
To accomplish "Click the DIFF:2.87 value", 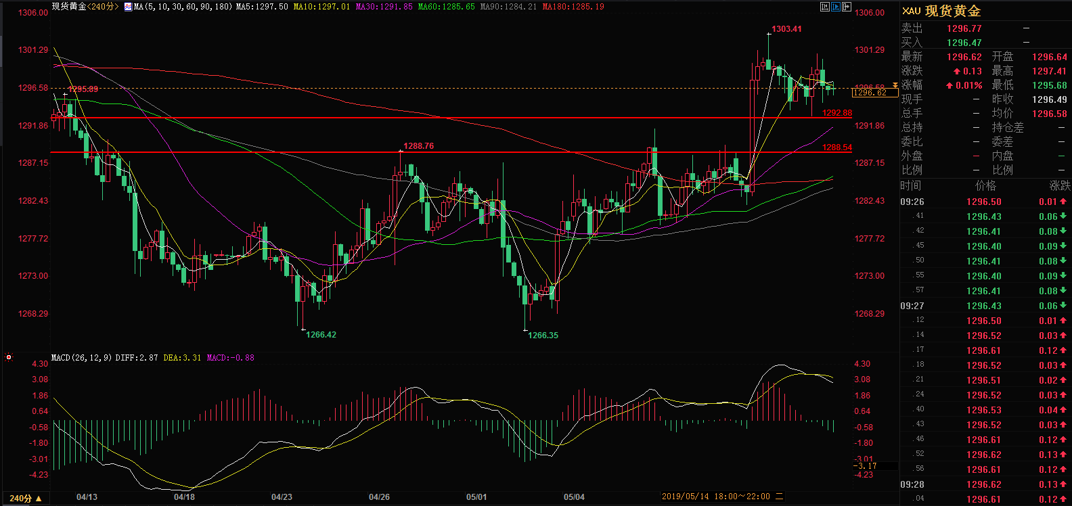I will pyautogui.click(x=137, y=358).
